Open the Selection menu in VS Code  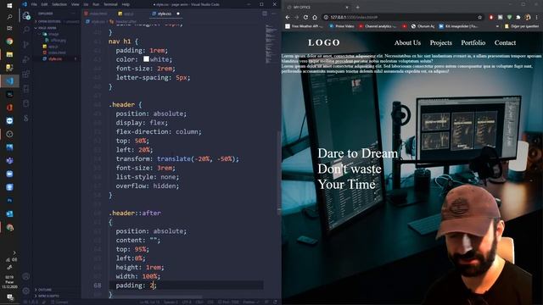(59, 4)
